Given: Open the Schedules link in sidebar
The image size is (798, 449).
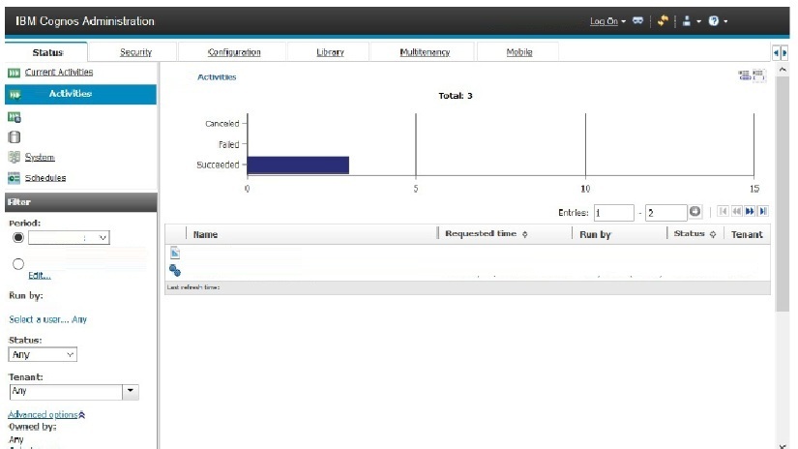Looking at the screenshot, I should pos(45,178).
